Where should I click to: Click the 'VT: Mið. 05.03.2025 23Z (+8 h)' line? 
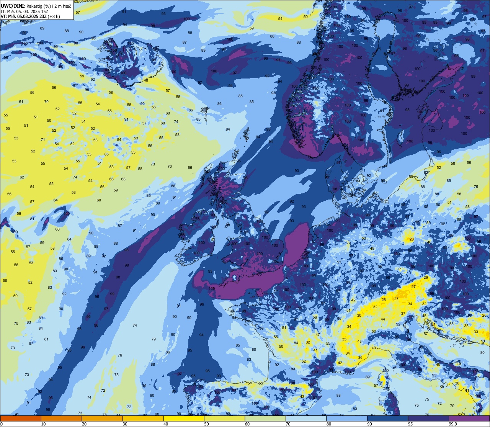click(x=30, y=16)
